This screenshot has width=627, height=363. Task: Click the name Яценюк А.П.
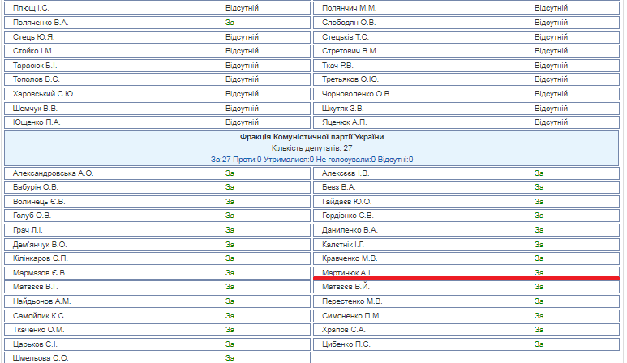tap(345, 122)
